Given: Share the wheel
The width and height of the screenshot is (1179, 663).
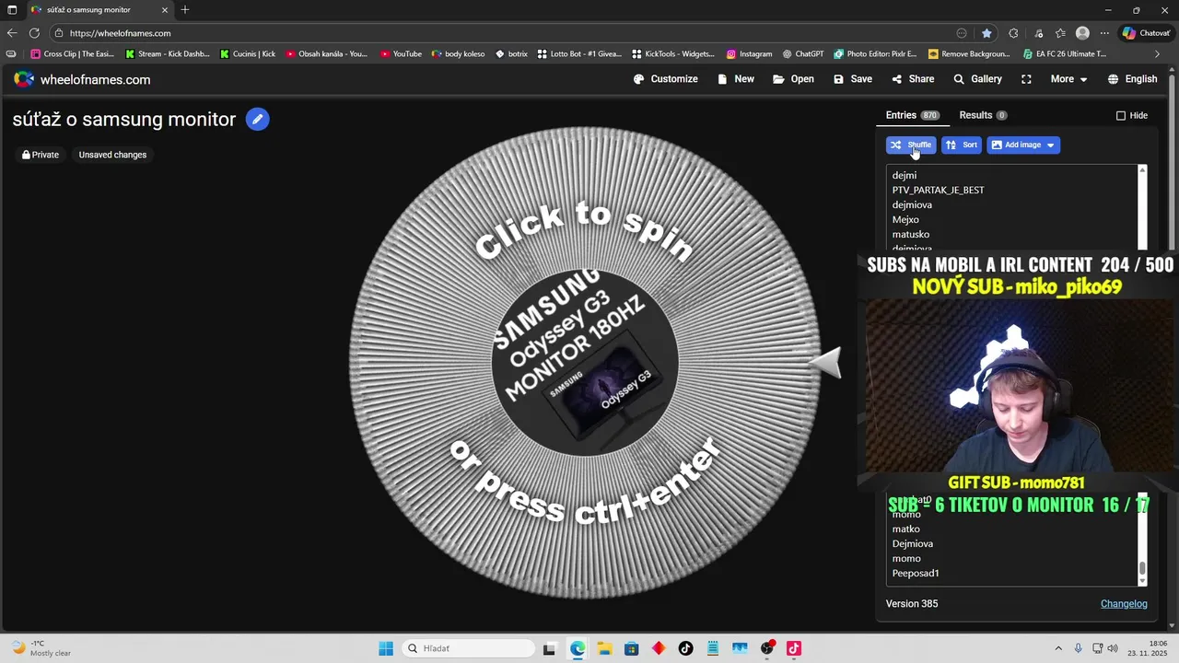Looking at the screenshot, I should pyautogui.click(x=913, y=79).
